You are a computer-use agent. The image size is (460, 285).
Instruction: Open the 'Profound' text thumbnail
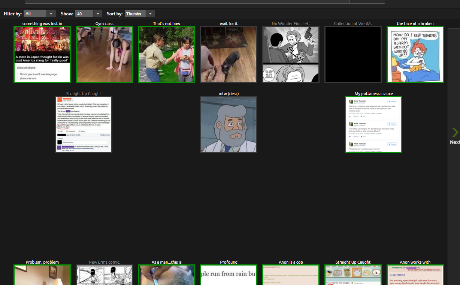pyautogui.click(x=229, y=275)
